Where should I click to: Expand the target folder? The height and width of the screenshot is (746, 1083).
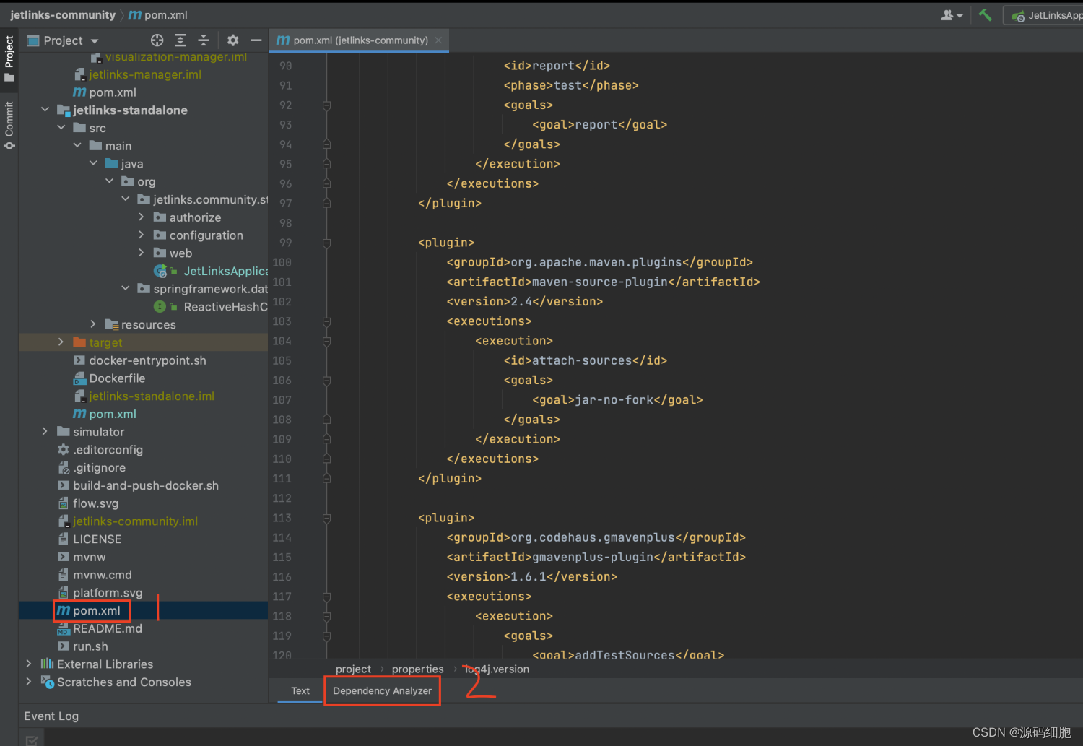(x=61, y=342)
